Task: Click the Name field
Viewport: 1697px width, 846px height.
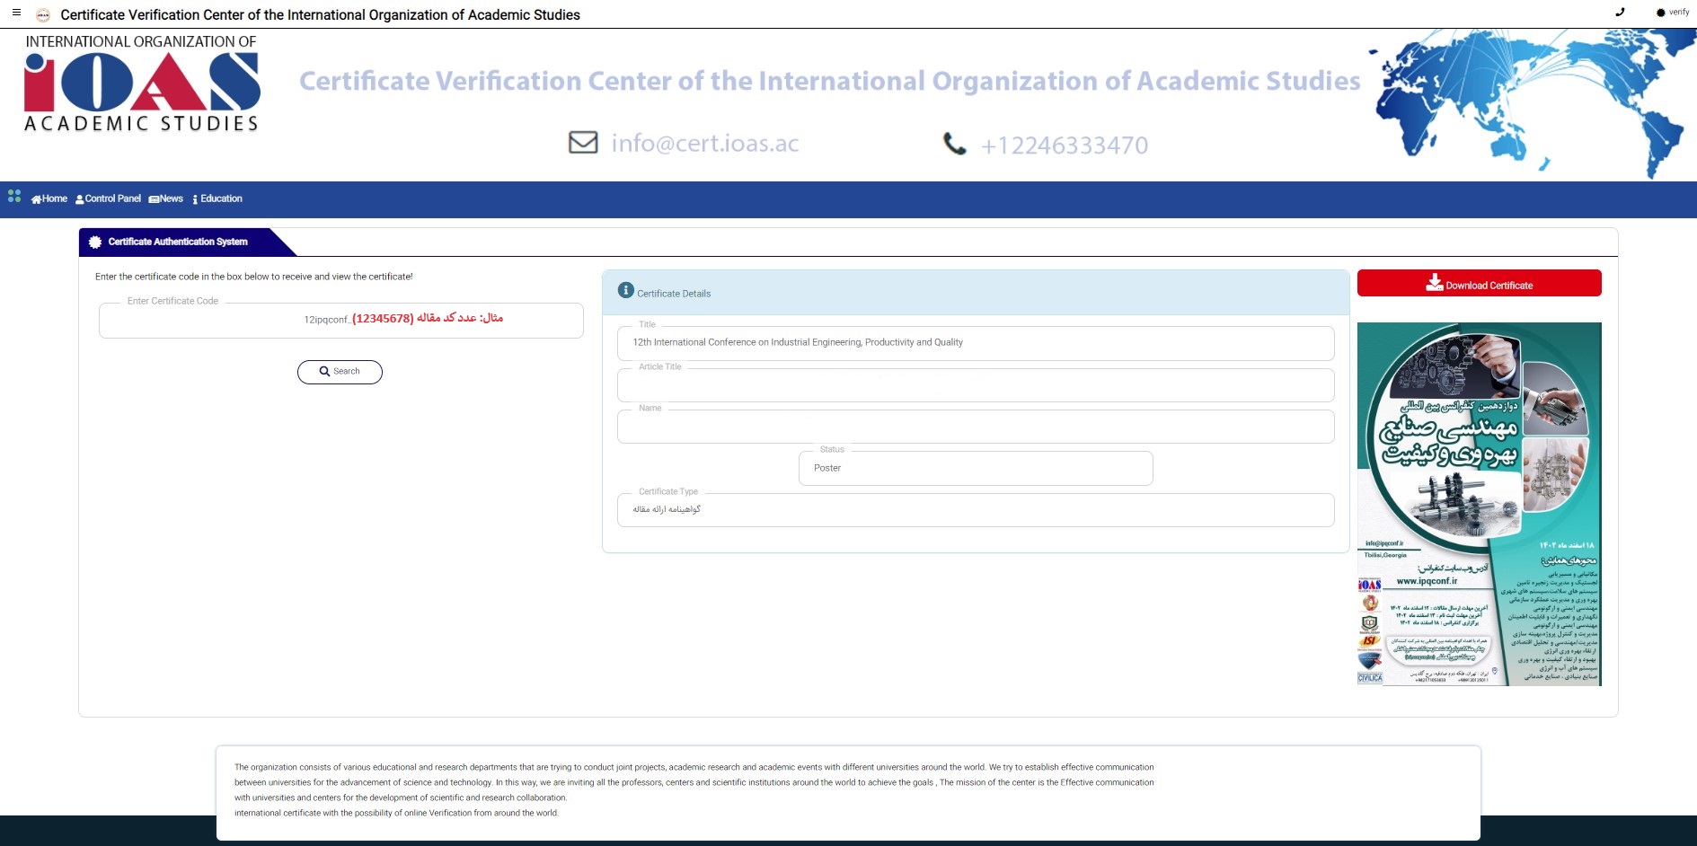Action: pyautogui.click(x=976, y=427)
